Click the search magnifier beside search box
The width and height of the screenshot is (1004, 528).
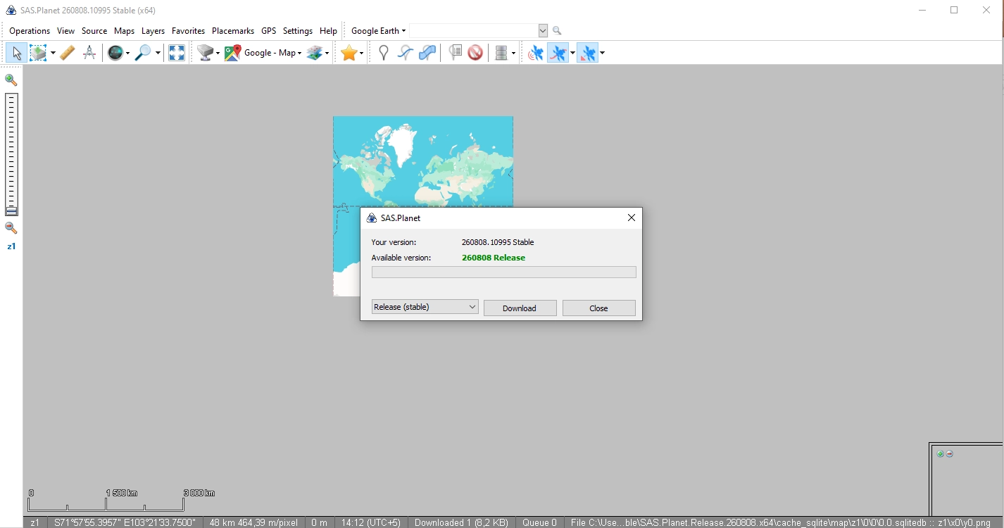pyautogui.click(x=557, y=31)
